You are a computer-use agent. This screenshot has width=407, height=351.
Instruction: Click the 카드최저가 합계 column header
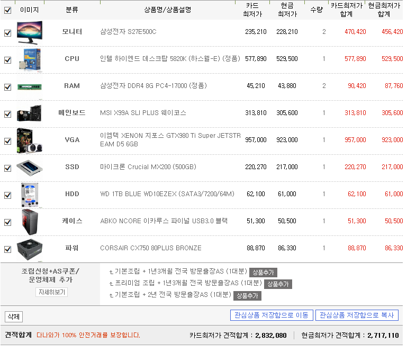coord(347,10)
